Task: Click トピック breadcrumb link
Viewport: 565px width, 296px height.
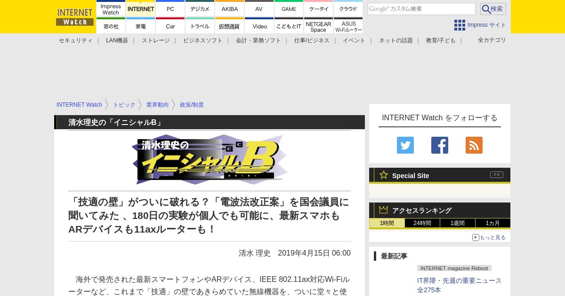Action: point(124,105)
